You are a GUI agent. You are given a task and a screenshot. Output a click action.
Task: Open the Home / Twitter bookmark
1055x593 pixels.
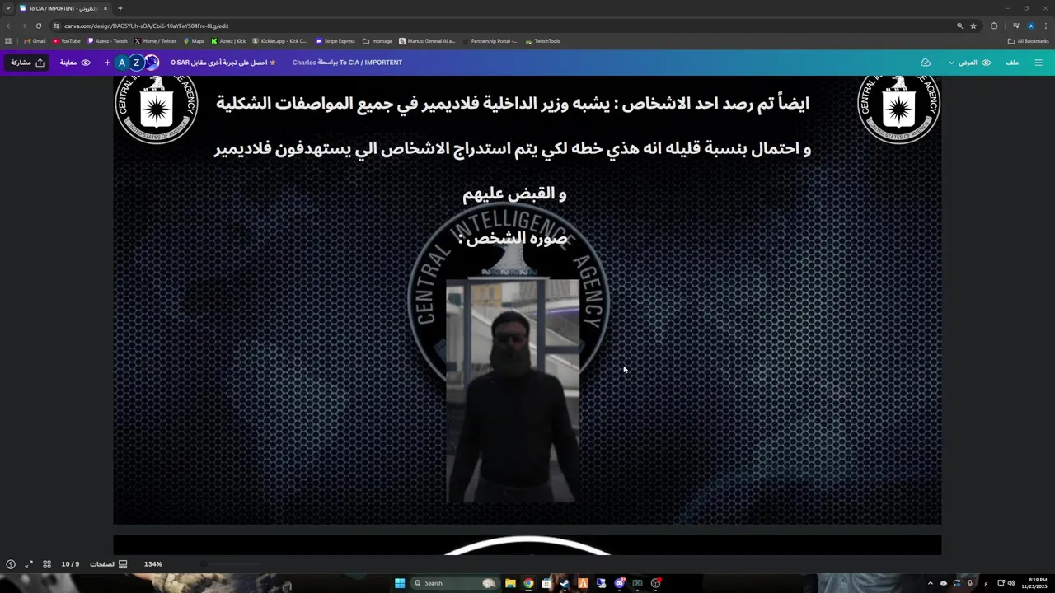(155, 41)
